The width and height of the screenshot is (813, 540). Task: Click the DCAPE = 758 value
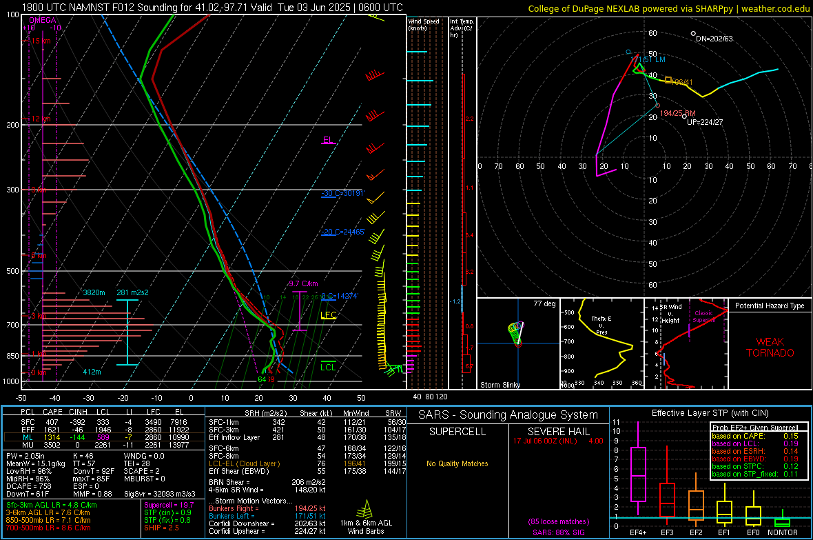(x=28, y=486)
